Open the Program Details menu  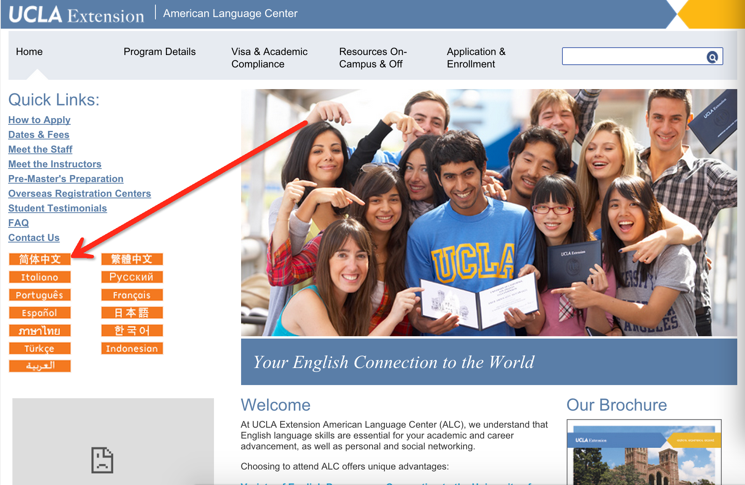tap(160, 52)
